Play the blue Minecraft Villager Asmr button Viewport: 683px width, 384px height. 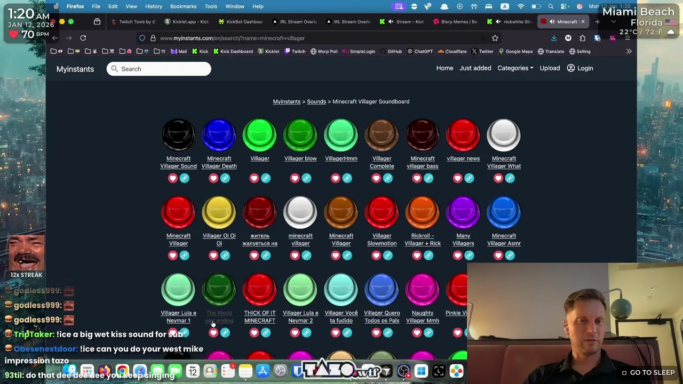coord(504,213)
